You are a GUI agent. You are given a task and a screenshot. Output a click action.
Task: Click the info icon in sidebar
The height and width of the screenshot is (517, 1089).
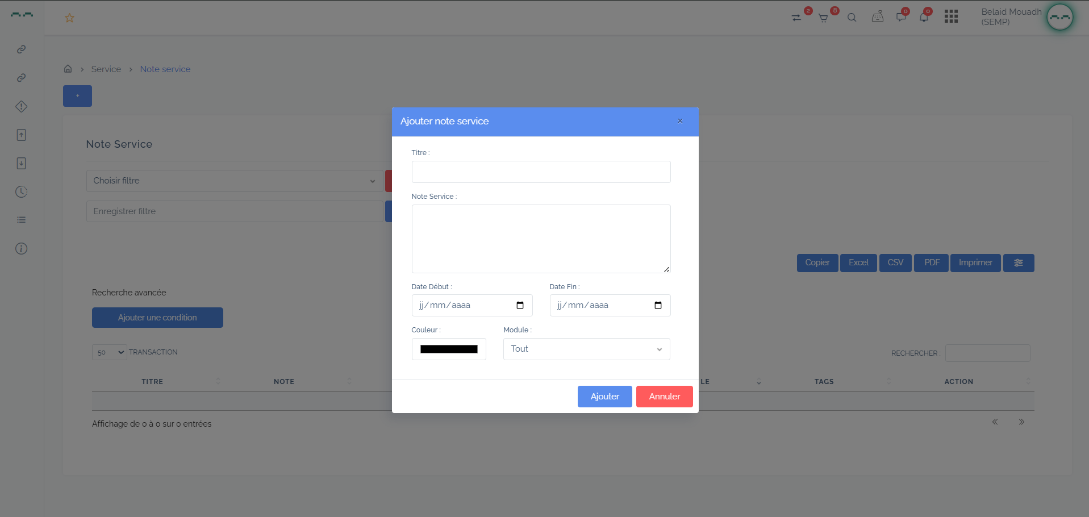(x=21, y=249)
